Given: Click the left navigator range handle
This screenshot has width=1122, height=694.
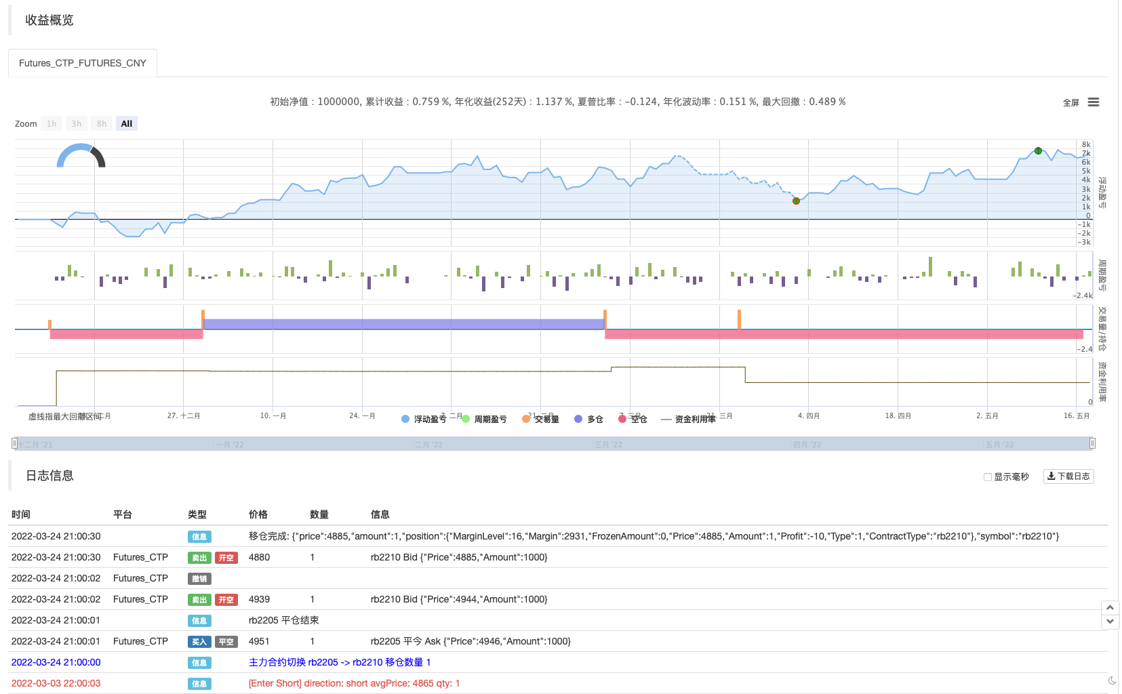Looking at the screenshot, I should [x=14, y=443].
